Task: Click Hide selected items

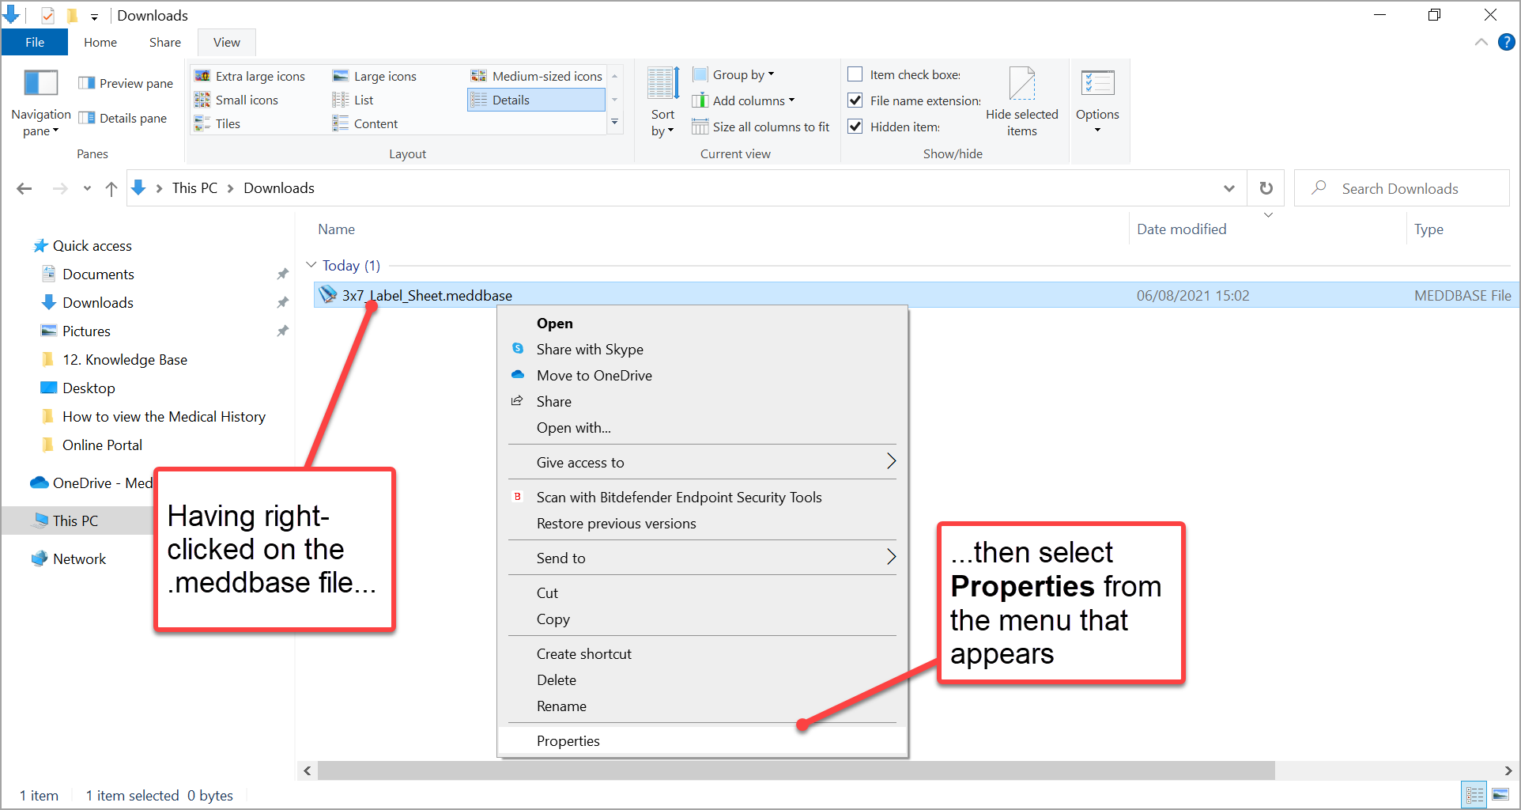Action: pos(1021,103)
